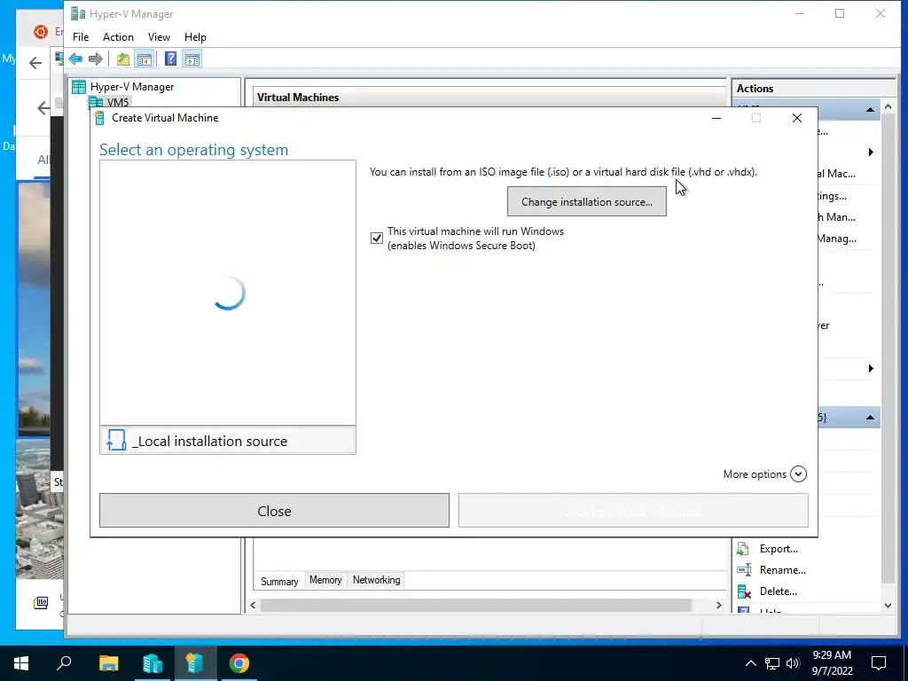Select the Local installation source item
908x681 pixels.
click(228, 442)
